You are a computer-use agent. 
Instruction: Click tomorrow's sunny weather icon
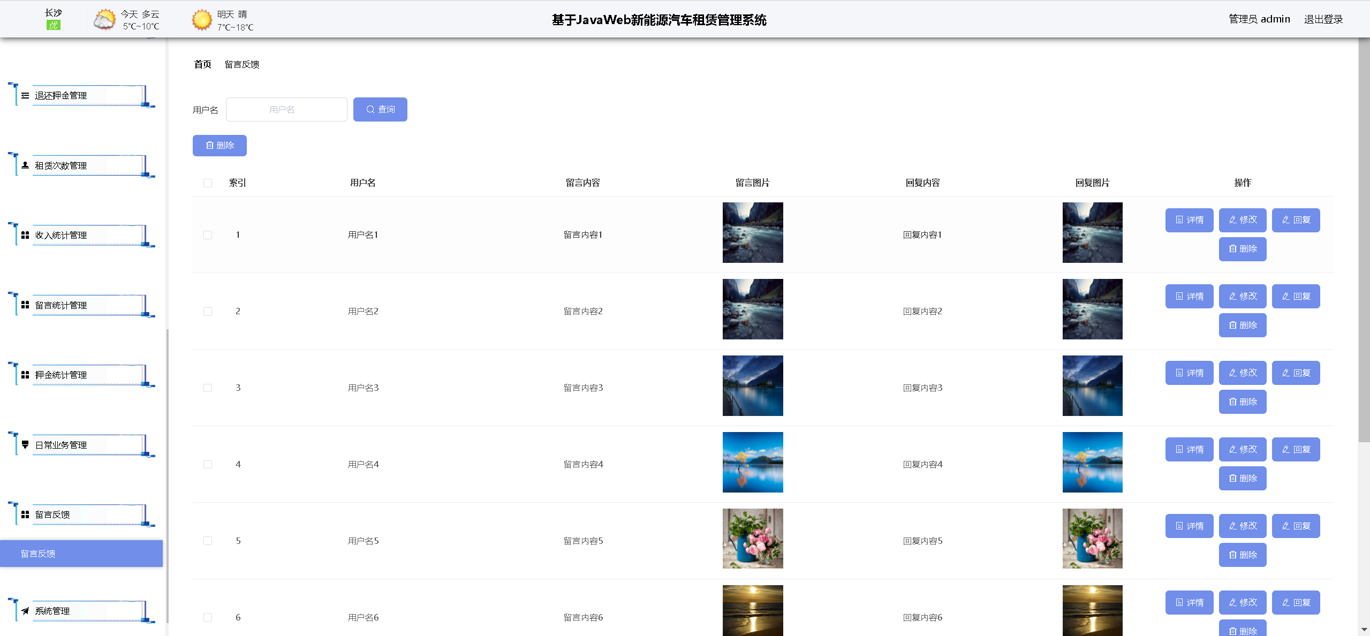(x=202, y=20)
